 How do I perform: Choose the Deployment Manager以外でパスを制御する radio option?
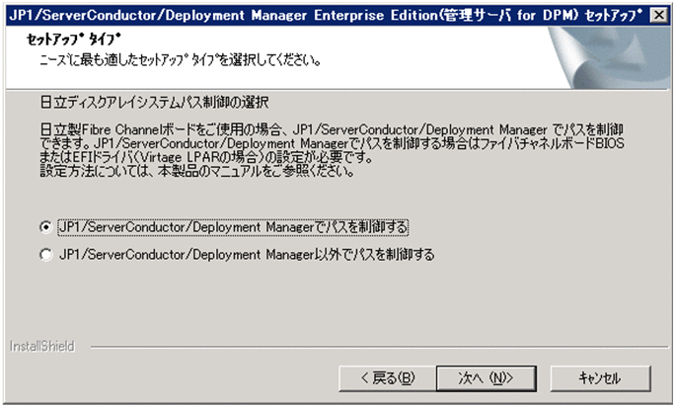pyautogui.click(x=45, y=255)
